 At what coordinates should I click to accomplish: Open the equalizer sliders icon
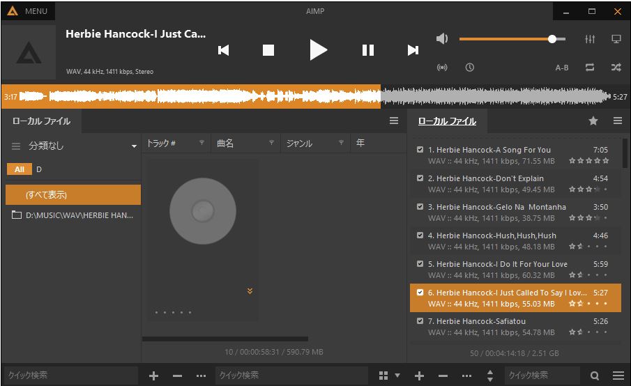coord(590,39)
